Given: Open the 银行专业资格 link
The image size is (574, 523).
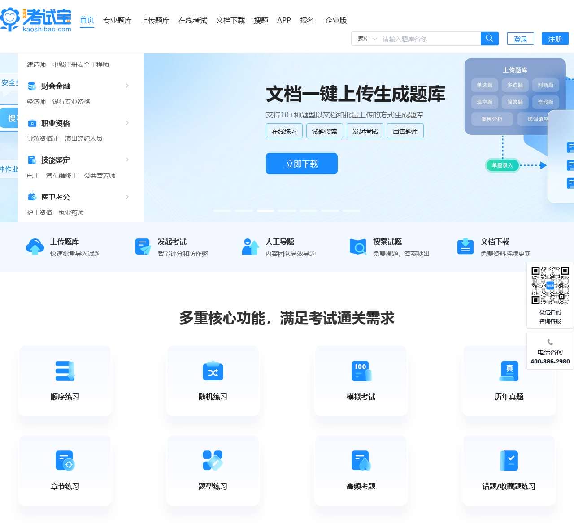Looking at the screenshot, I should pyautogui.click(x=71, y=102).
